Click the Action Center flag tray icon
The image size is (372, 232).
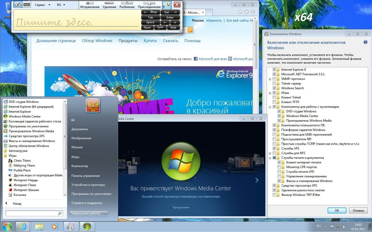pos(332,227)
